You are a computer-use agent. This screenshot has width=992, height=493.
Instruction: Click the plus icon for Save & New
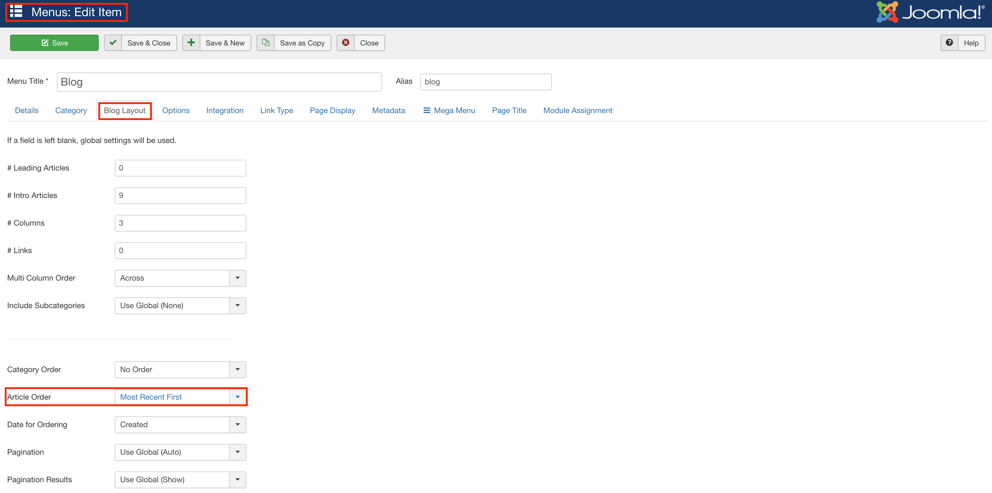click(x=191, y=43)
